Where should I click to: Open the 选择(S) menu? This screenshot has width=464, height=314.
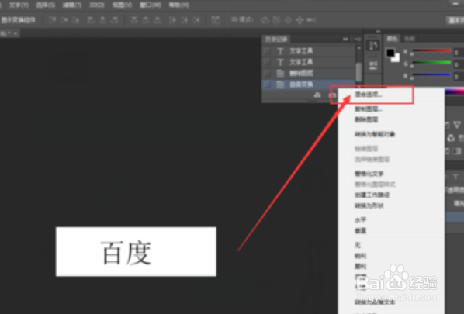click(45, 5)
